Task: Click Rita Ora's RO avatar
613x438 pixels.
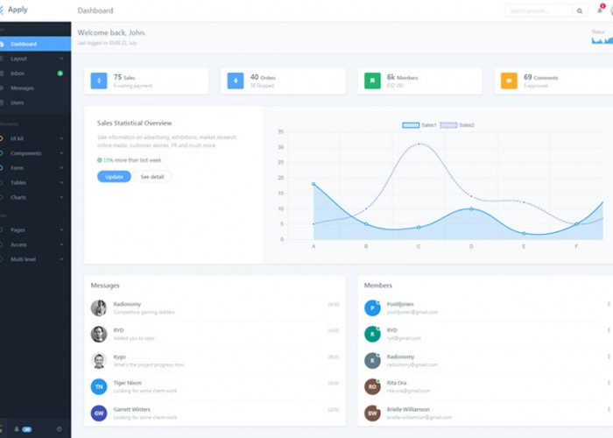Action: [x=372, y=387]
